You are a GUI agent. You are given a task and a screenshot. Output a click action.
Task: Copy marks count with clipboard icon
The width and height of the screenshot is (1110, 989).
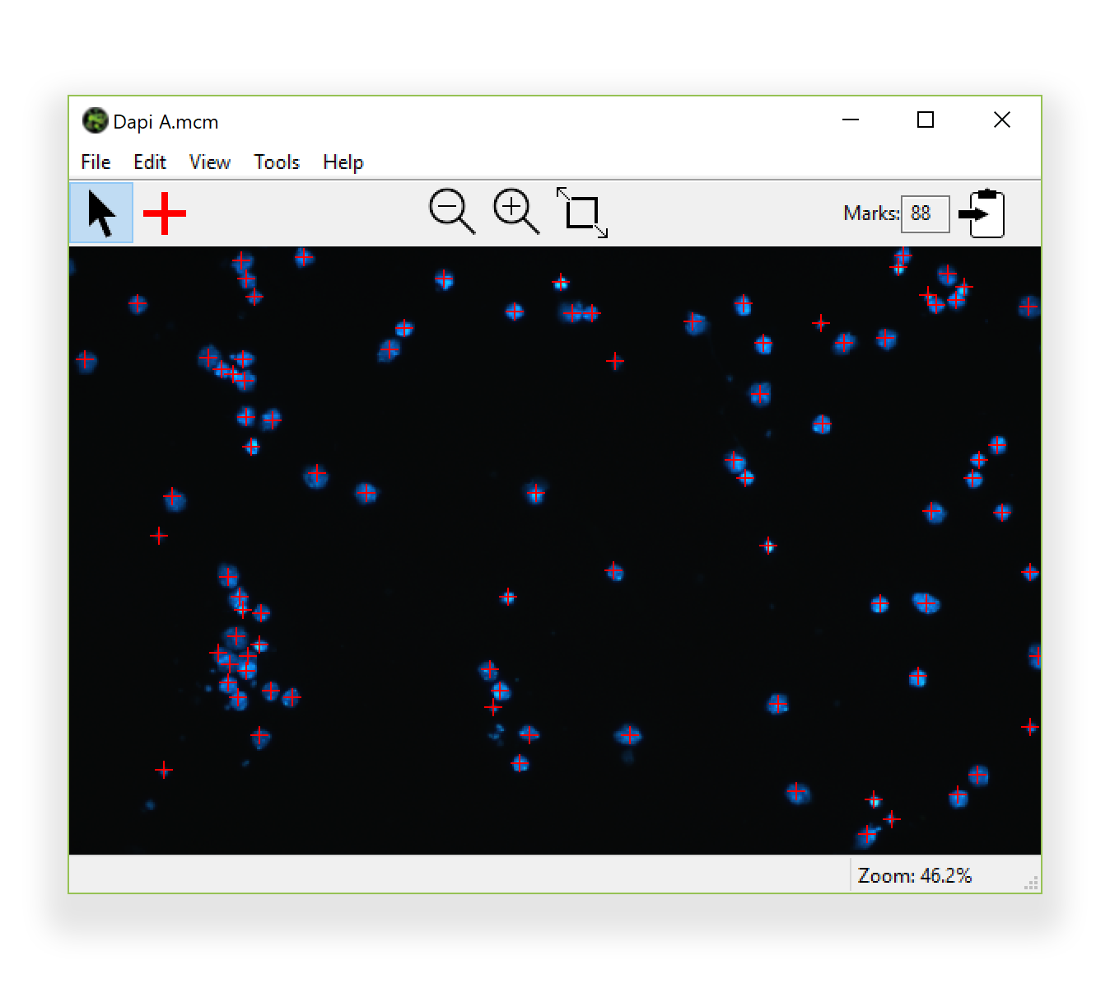pos(982,213)
